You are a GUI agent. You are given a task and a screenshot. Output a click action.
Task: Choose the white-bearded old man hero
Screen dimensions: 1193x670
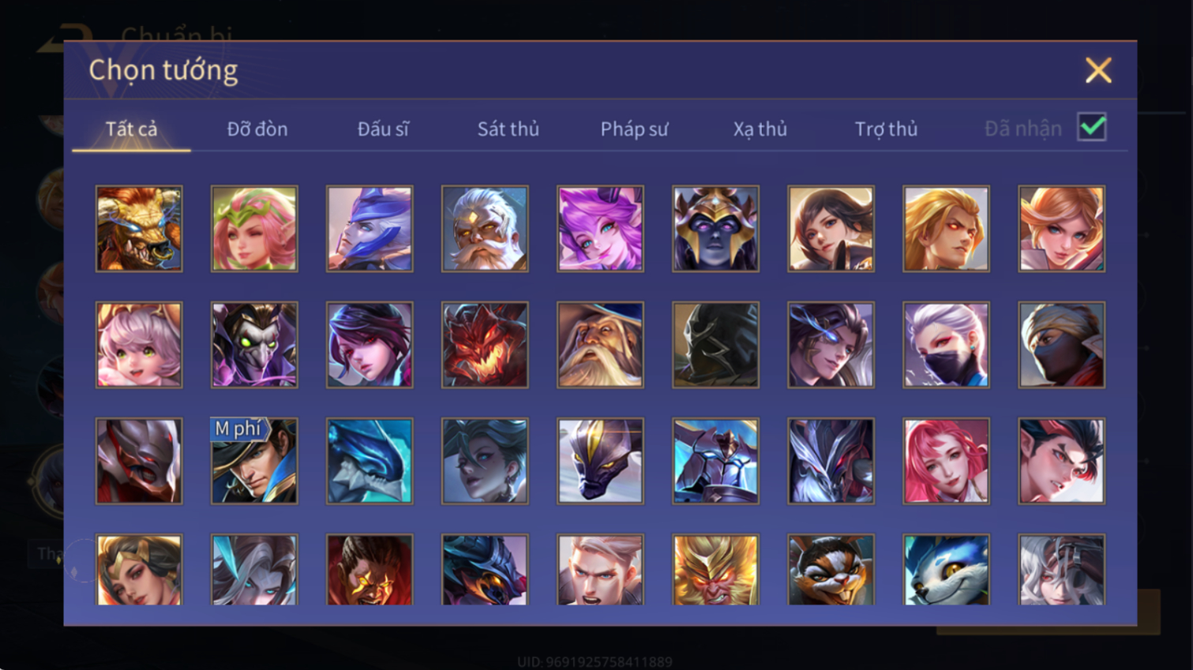point(485,229)
